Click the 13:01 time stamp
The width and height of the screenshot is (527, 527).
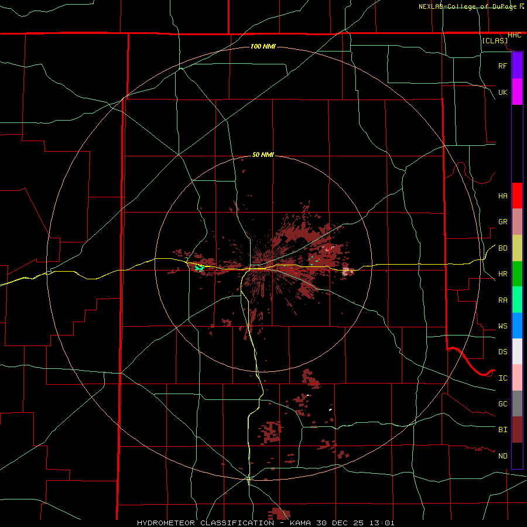point(382,523)
